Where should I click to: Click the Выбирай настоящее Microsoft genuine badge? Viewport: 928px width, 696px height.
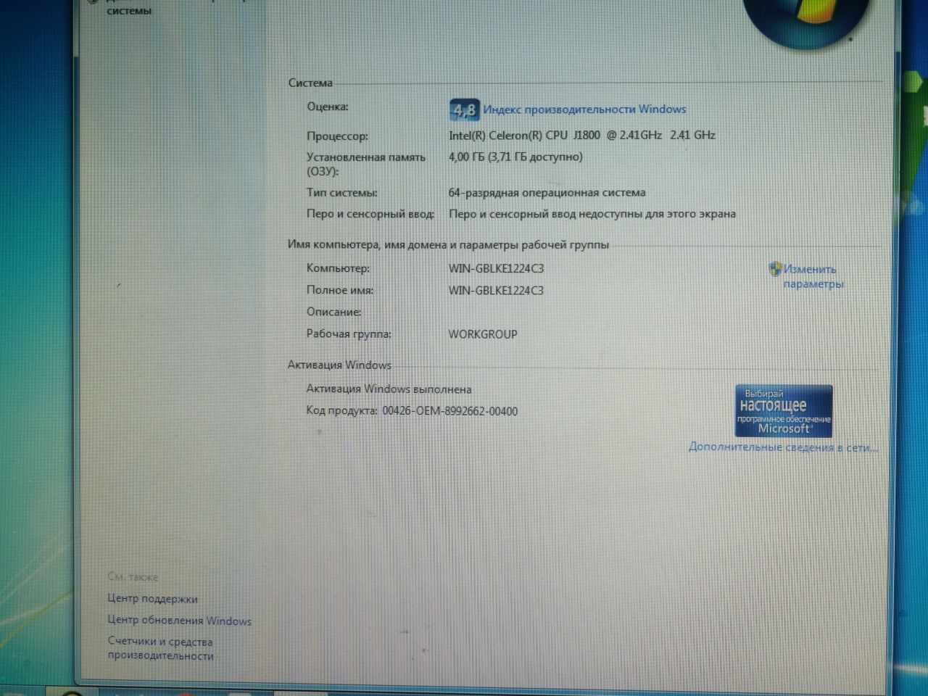point(784,411)
